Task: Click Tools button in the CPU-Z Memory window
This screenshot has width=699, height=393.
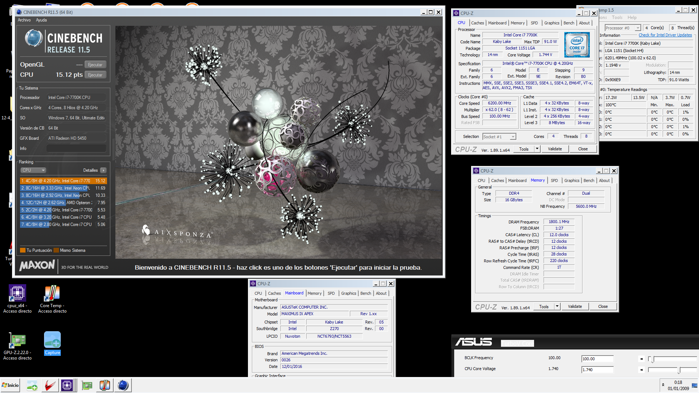Action: pyautogui.click(x=544, y=306)
